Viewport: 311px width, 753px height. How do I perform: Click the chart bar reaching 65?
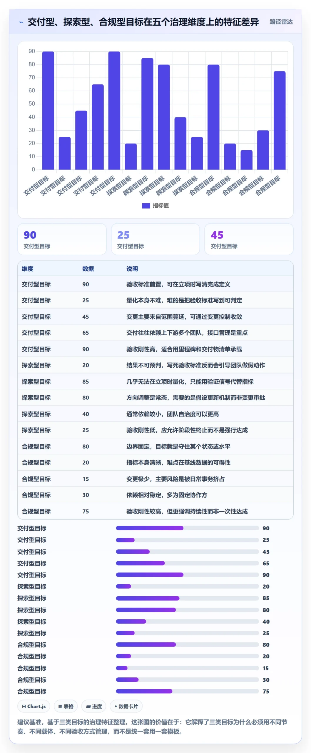(98, 127)
